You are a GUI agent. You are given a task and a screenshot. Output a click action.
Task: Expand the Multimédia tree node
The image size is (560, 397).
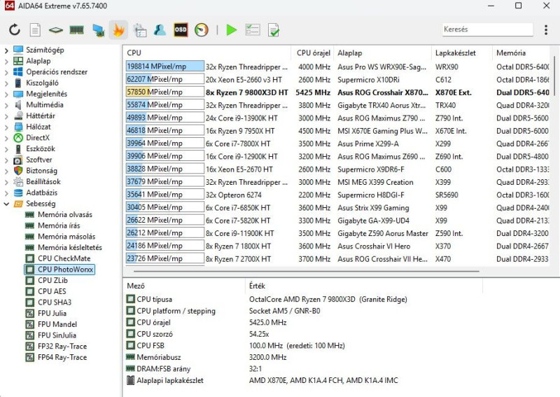(x=6, y=106)
